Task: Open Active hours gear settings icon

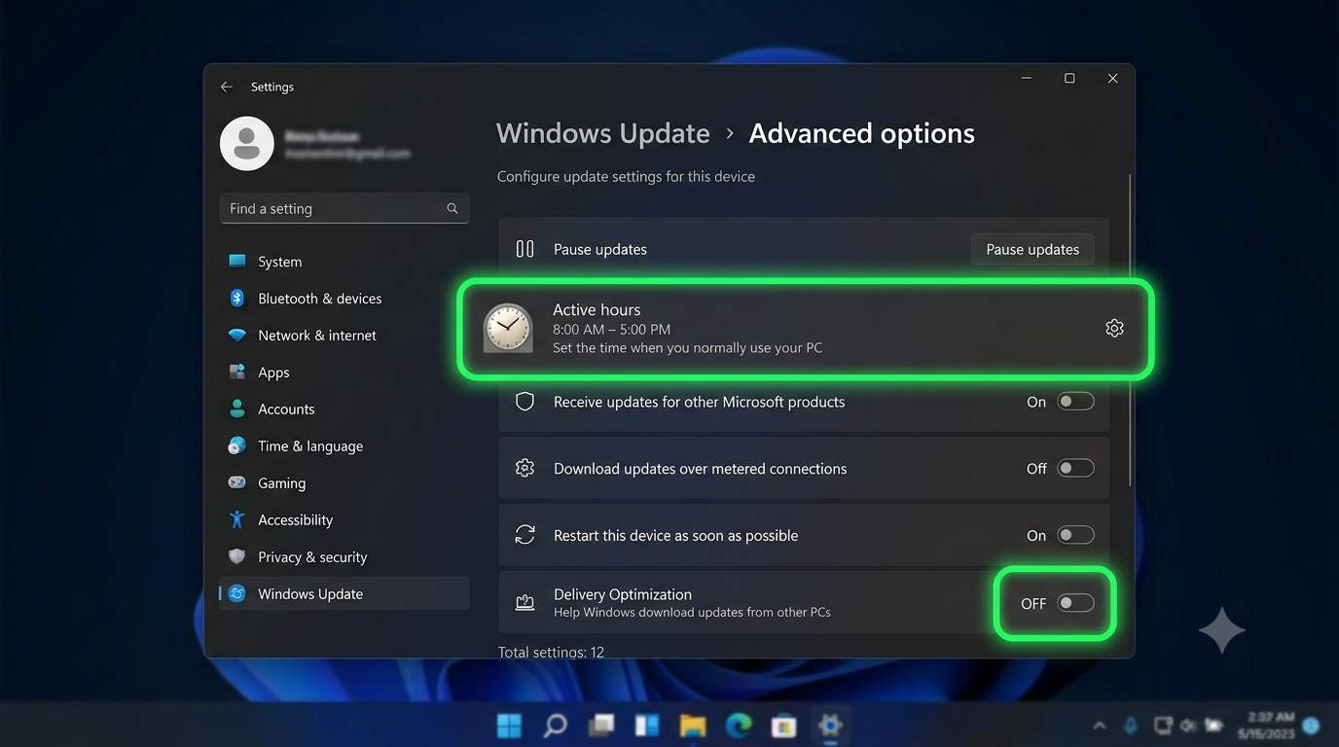Action: (x=1114, y=329)
